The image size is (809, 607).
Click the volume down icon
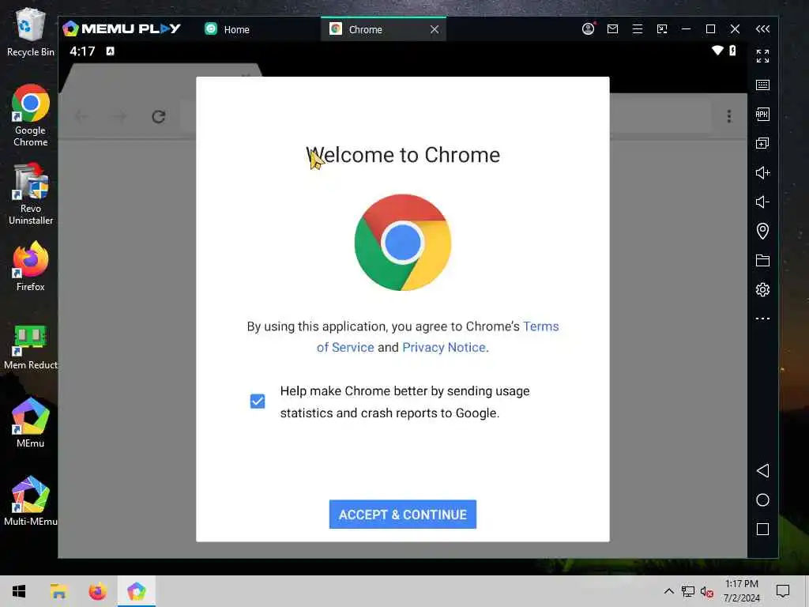click(x=762, y=202)
